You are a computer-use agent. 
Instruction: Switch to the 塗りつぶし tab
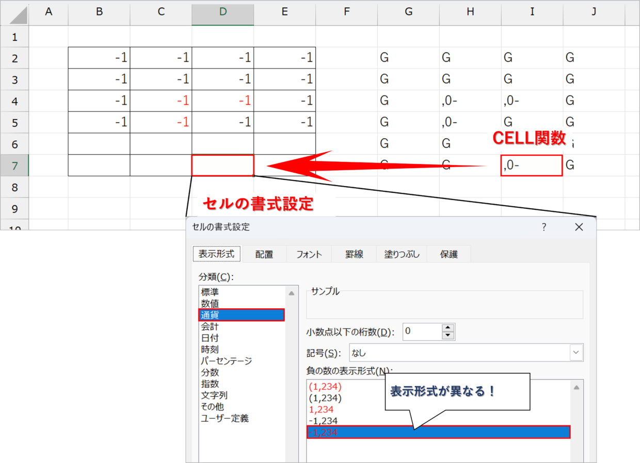click(402, 254)
